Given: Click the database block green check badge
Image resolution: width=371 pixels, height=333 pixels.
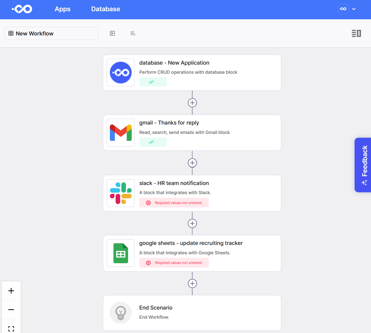Looking at the screenshot, I should tap(153, 82).
